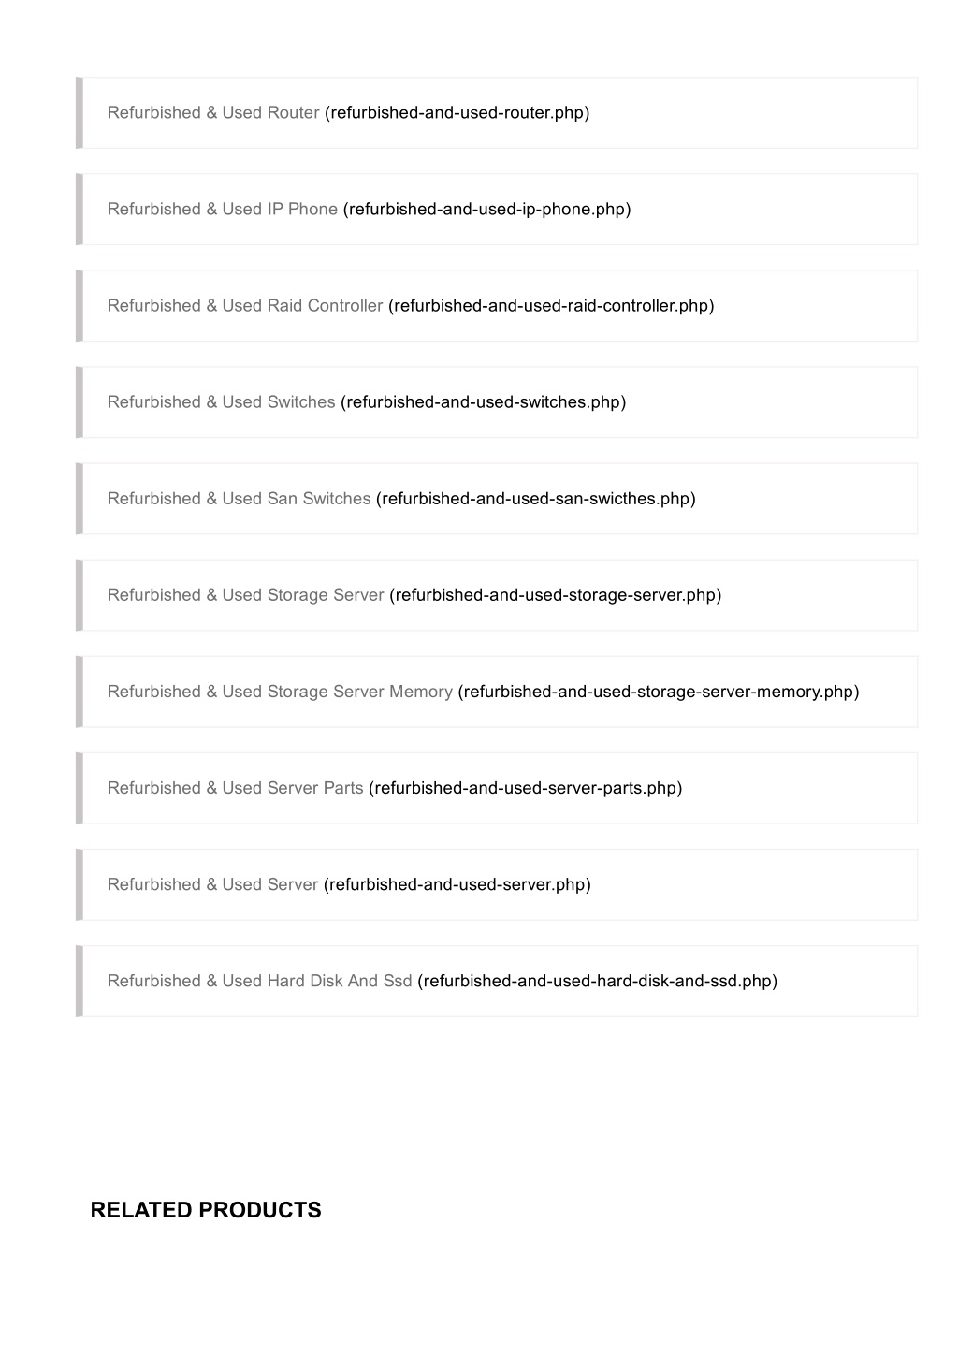958x1356 pixels.
Task: Open the Refurbished & Used Storage Server link
Action: pos(246,595)
